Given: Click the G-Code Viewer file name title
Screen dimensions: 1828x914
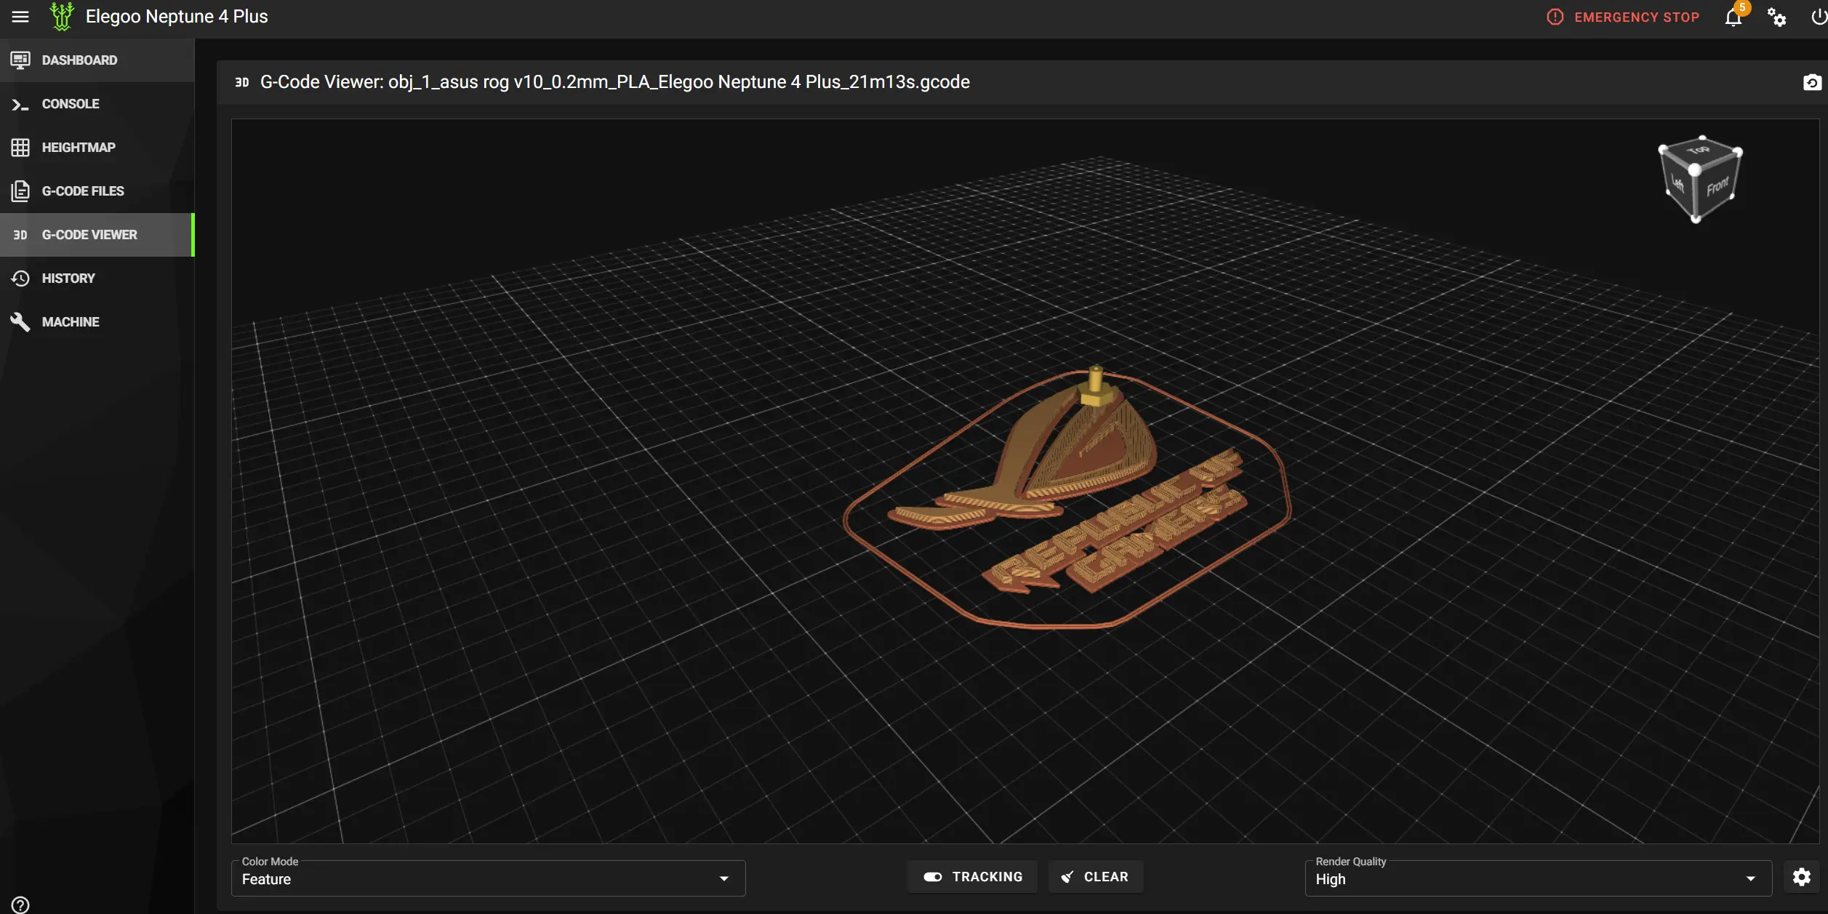Looking at the screenshot, I should [x=615, y=82].
